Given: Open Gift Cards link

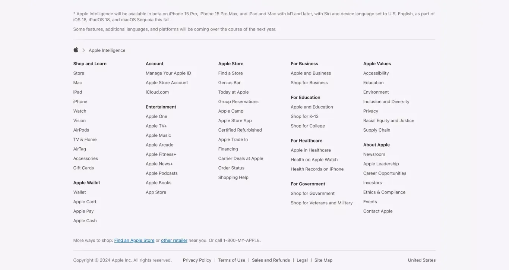Looking at the screenshot, I should pos(83,168).
